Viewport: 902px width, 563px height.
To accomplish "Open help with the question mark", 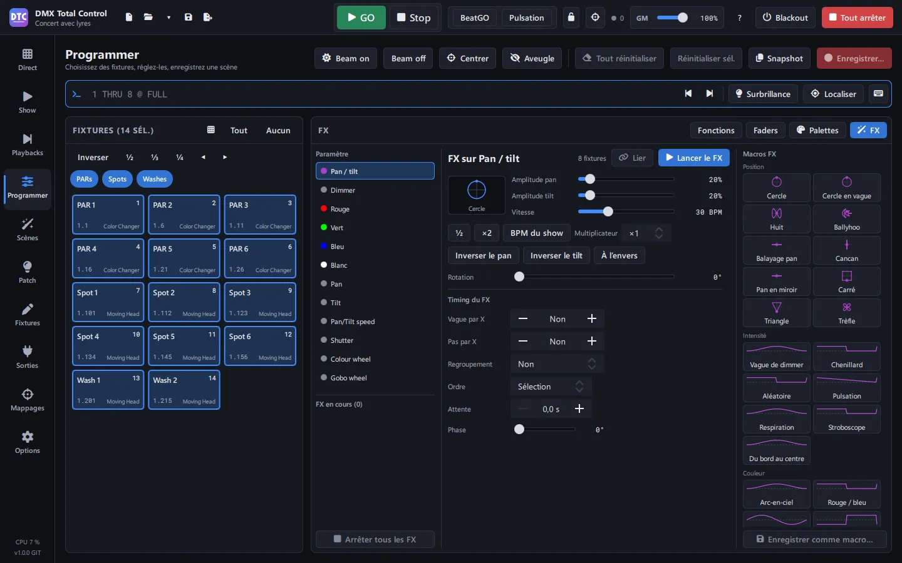I will click(x=740, y=18).
